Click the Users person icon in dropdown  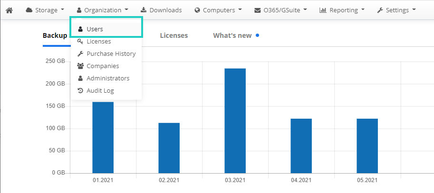pyautogui.click(x=80, y=29)
